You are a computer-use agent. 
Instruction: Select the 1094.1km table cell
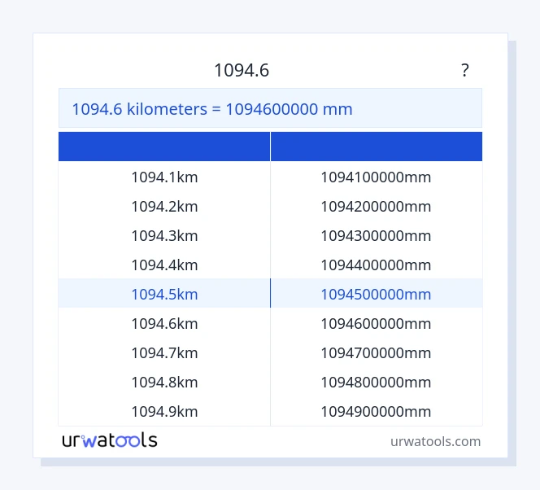[164, 177]
